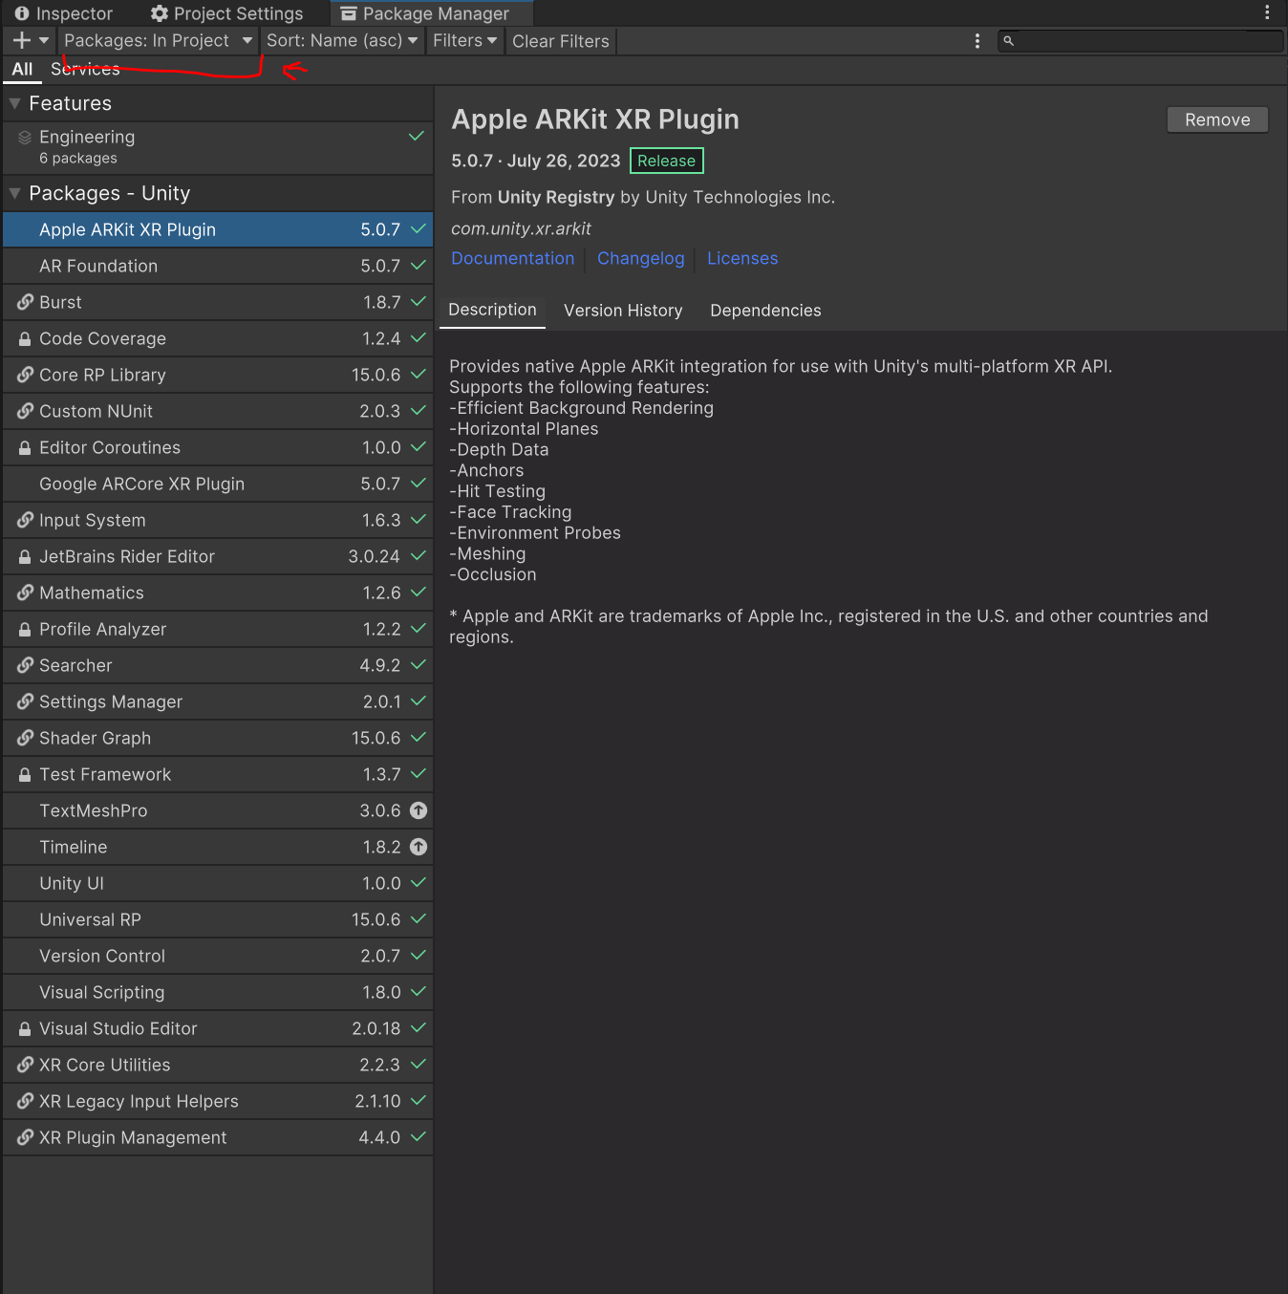Collapse the Packages - Unity section
Viewport: 1288px width, 1294px height.
click(15, 193)
